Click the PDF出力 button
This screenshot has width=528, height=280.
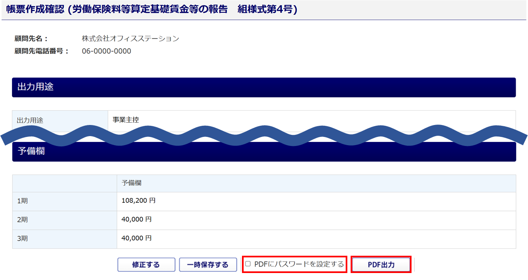[381, 265]
